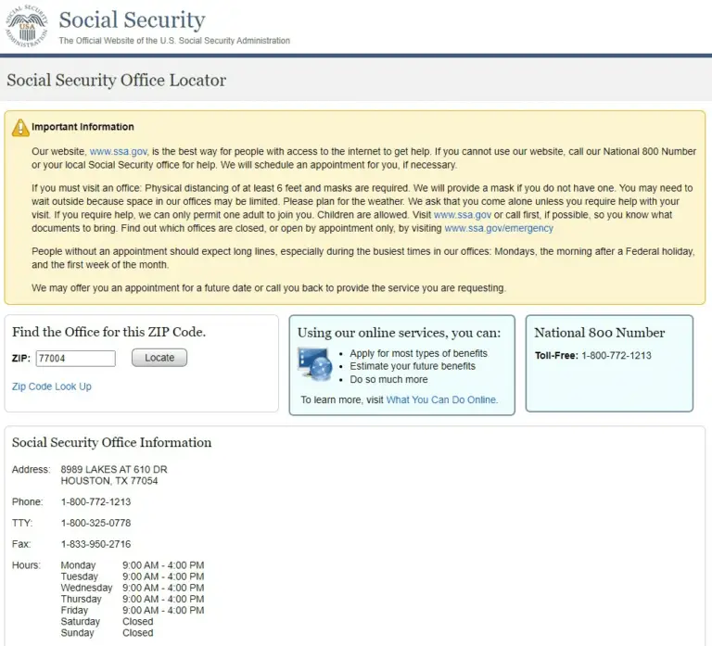The width and height of the screenshot is (712, 646).
Task: Click toll-free number 1-800-772-1213 in National box
Action: (x=617, y=356)
